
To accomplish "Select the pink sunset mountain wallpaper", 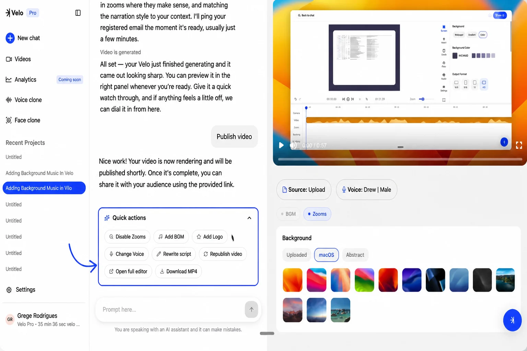I will click(x=293, y=310).
